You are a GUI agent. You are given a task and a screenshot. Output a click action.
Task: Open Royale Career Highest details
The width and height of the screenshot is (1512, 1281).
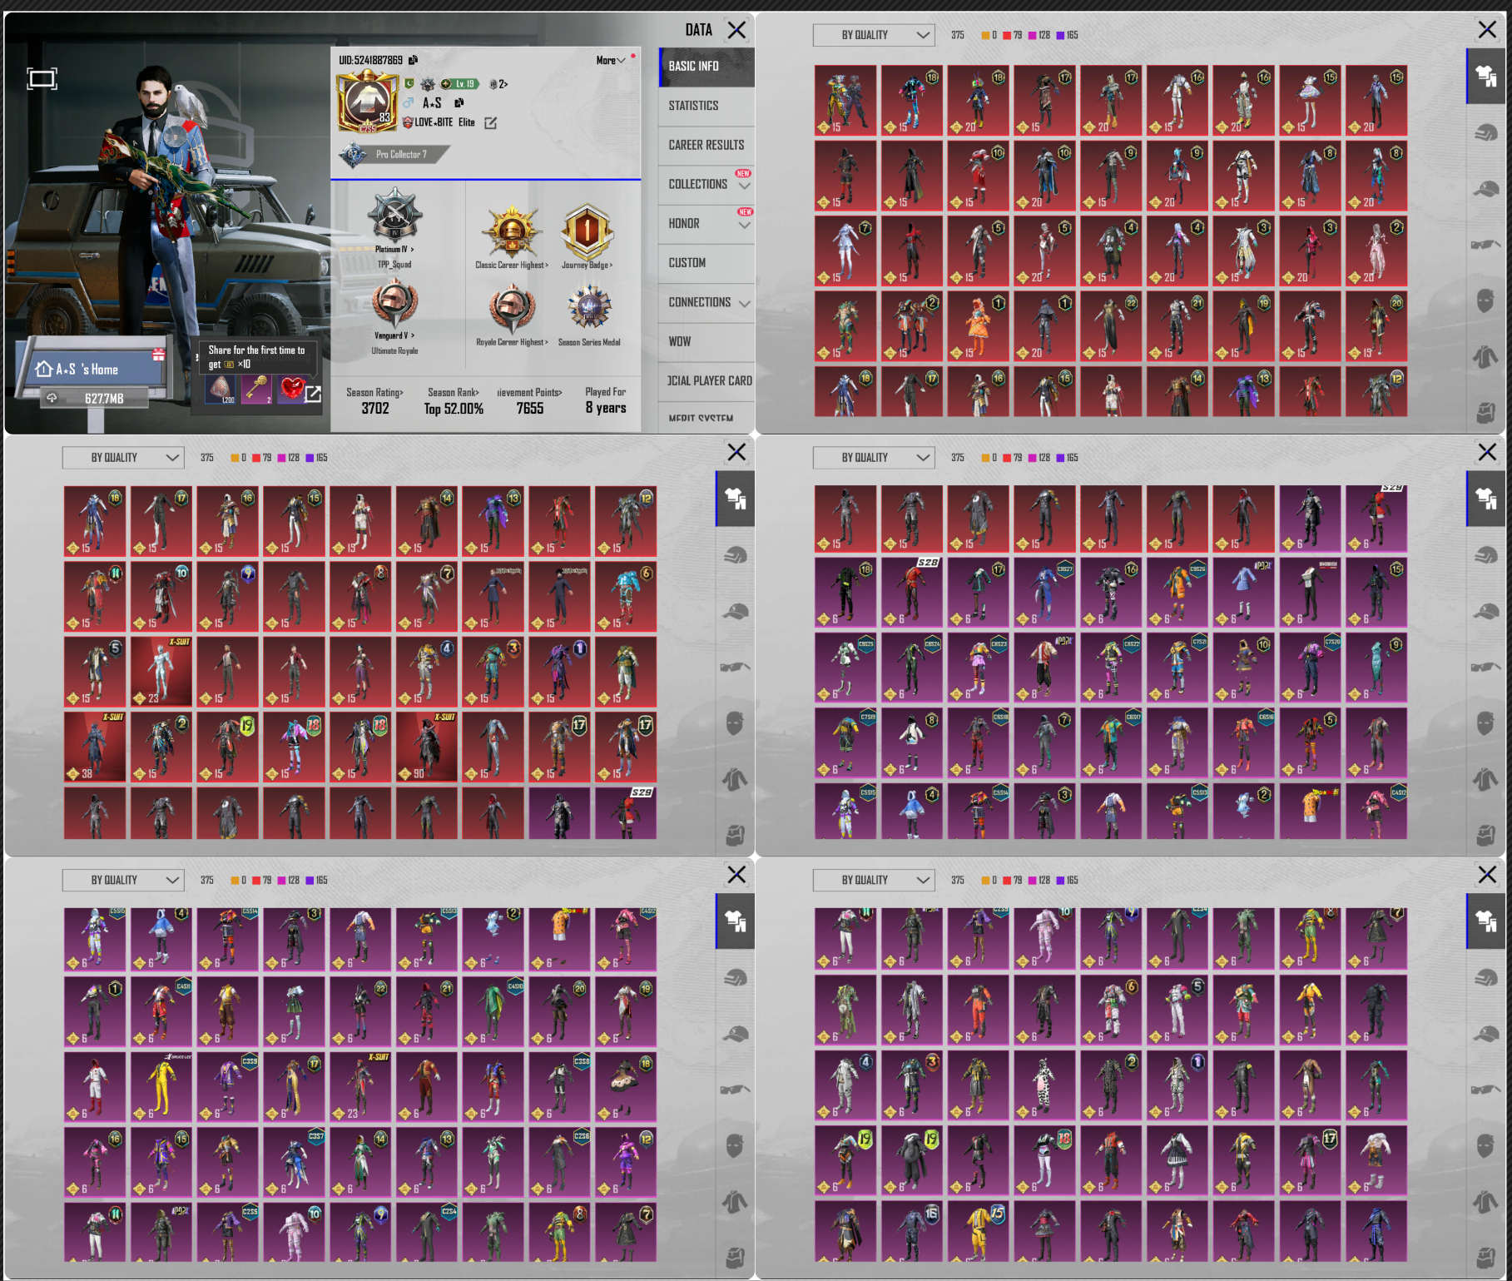click(512, 314)
